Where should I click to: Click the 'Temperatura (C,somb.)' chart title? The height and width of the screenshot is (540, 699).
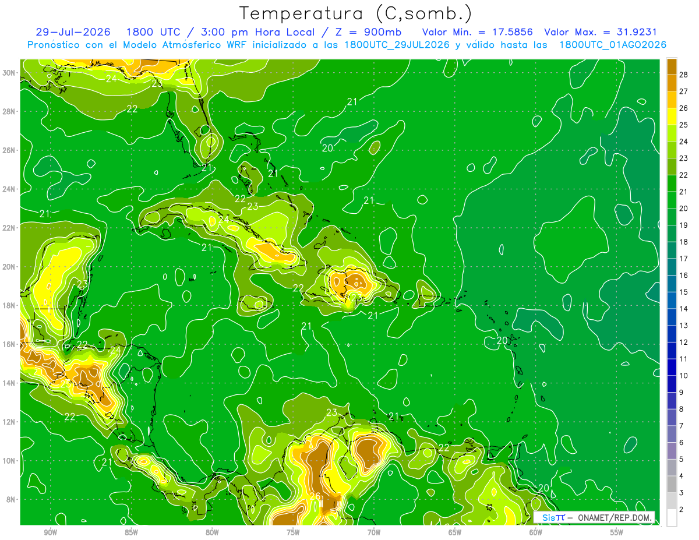tap(355, 14)
